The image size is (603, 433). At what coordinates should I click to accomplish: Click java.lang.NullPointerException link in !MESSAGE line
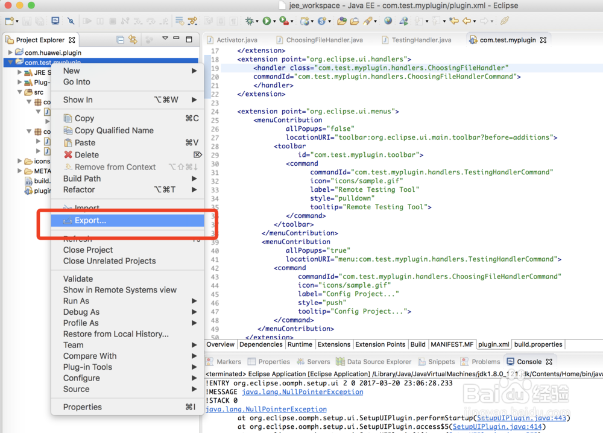pyautogui.click(x=302, y=392)
